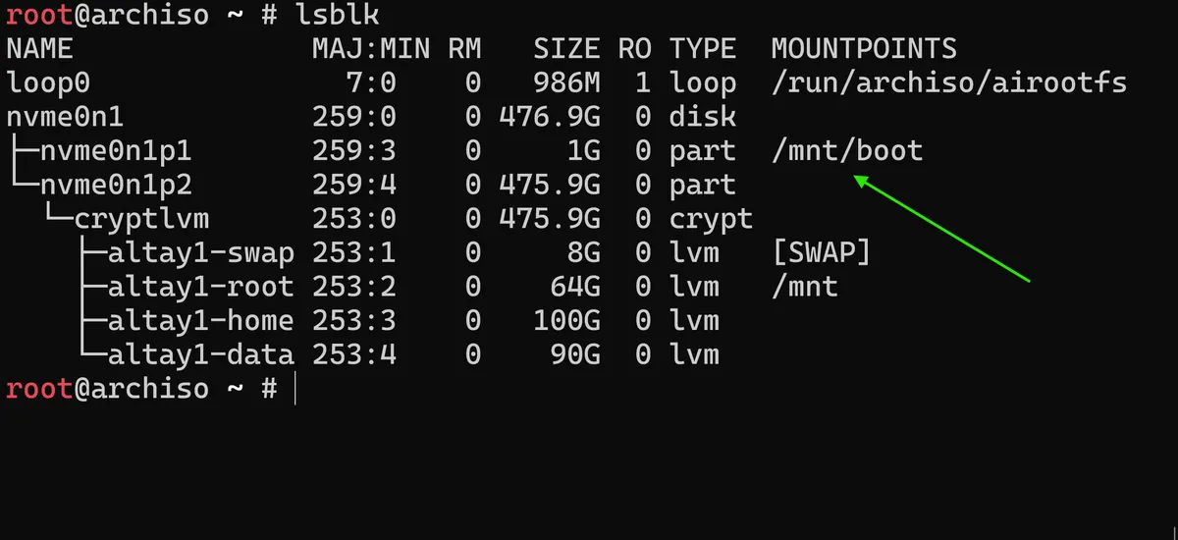Click the green arrow annotation
The width and height of the screenshot is (1178, 540).
[x=940, y=228]
